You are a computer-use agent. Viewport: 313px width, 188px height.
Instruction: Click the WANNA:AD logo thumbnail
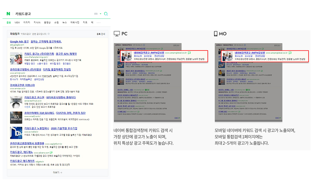[16, 118]
